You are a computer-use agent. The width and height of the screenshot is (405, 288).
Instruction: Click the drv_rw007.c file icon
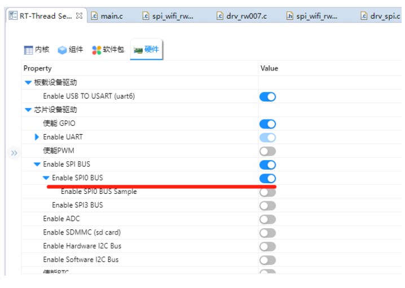[x=220, y=16]
